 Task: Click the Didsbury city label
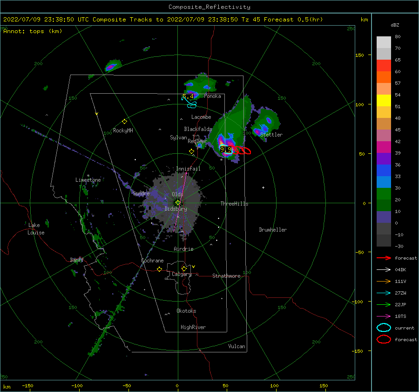point(176,209)
